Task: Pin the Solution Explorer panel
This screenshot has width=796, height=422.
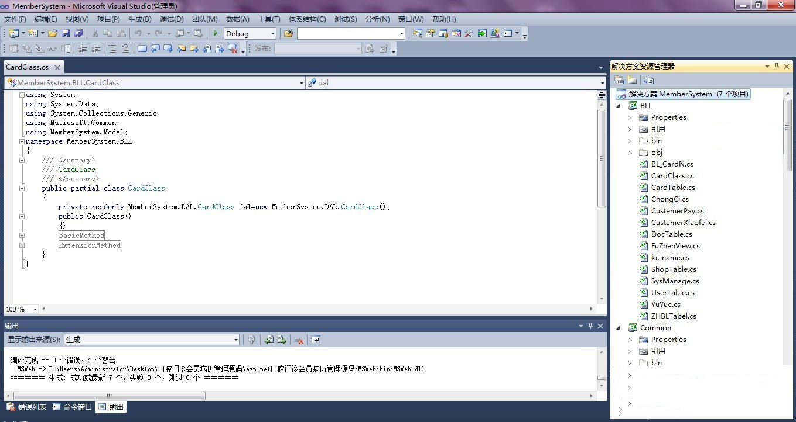Action: [777, 67]
